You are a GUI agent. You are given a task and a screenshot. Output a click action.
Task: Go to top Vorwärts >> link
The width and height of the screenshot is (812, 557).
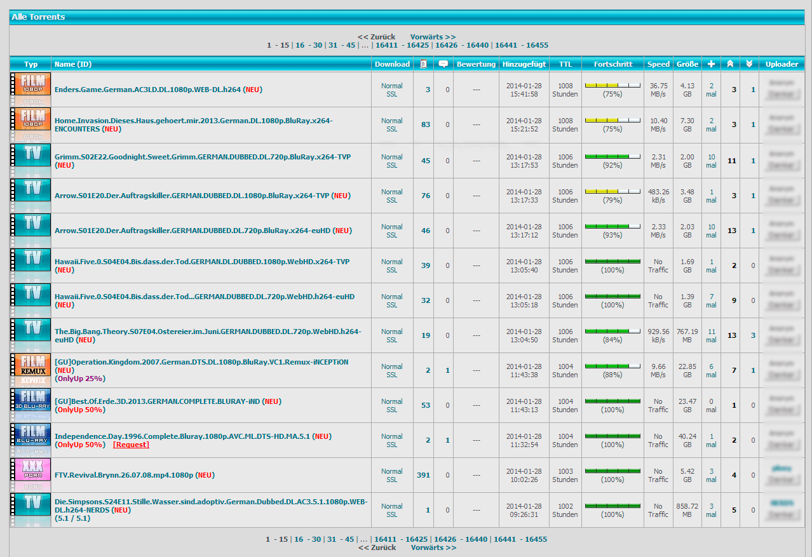click(x=433, y=37)
